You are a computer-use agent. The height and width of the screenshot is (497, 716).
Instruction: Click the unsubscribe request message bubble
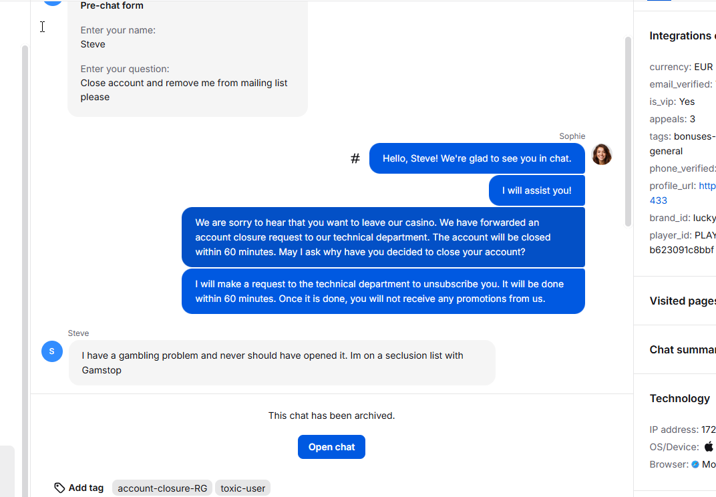[383, 291]
